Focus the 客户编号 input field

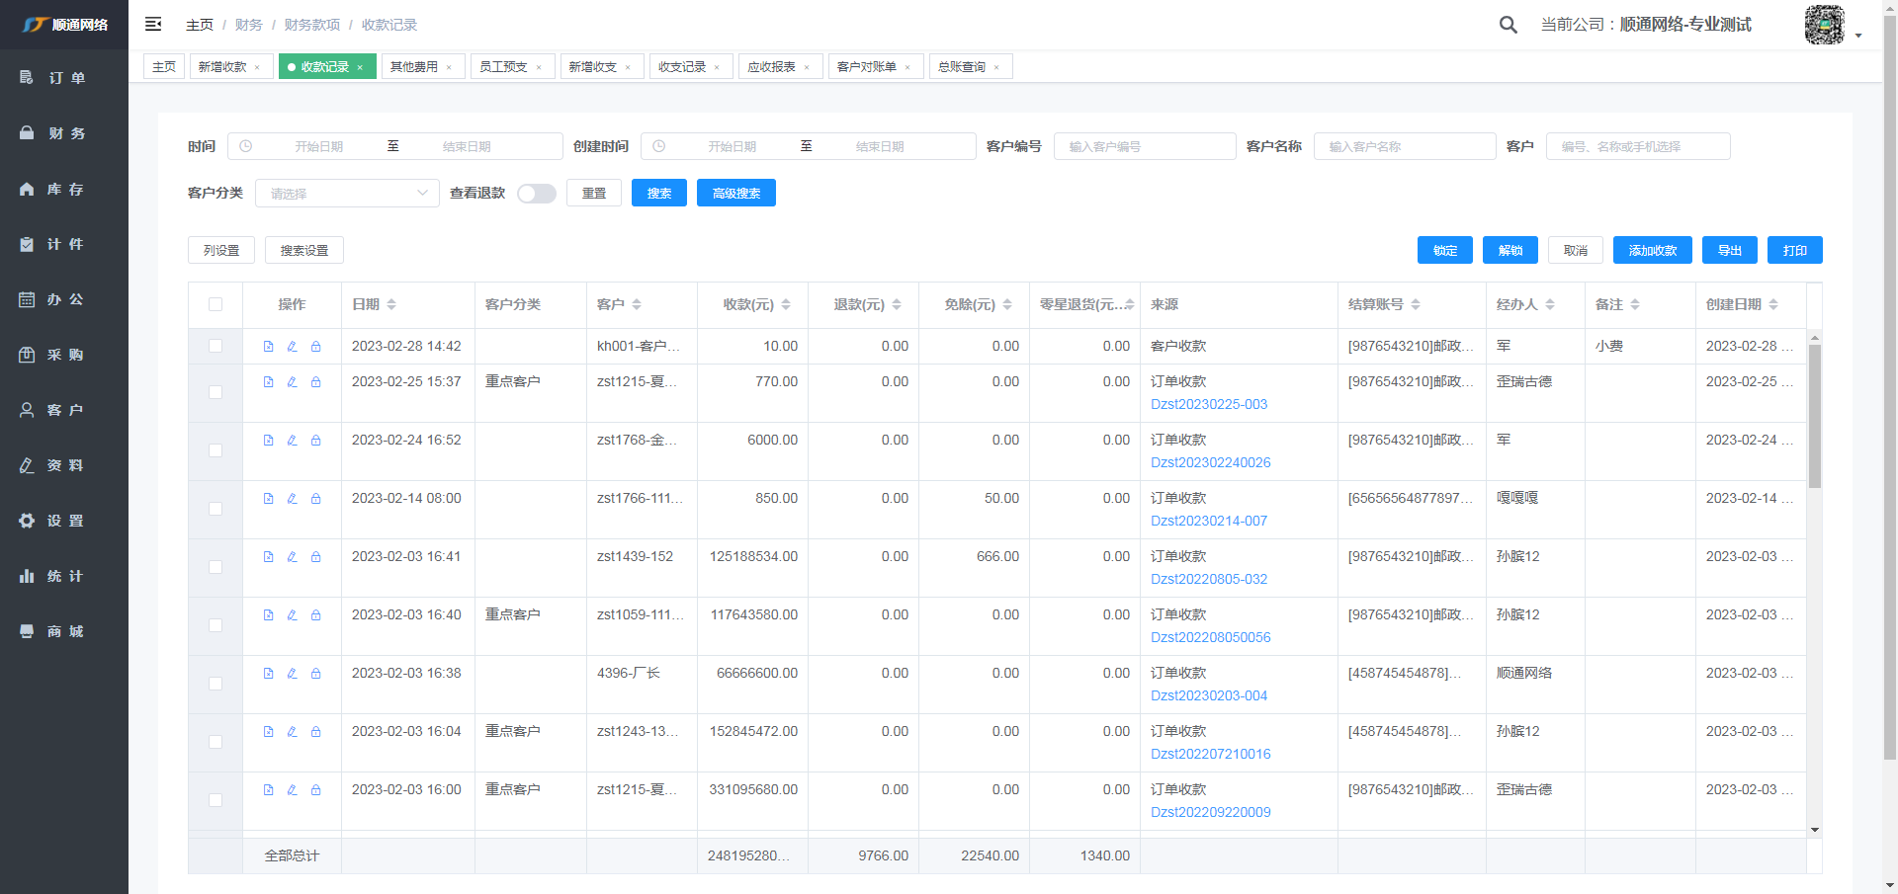1145,146
